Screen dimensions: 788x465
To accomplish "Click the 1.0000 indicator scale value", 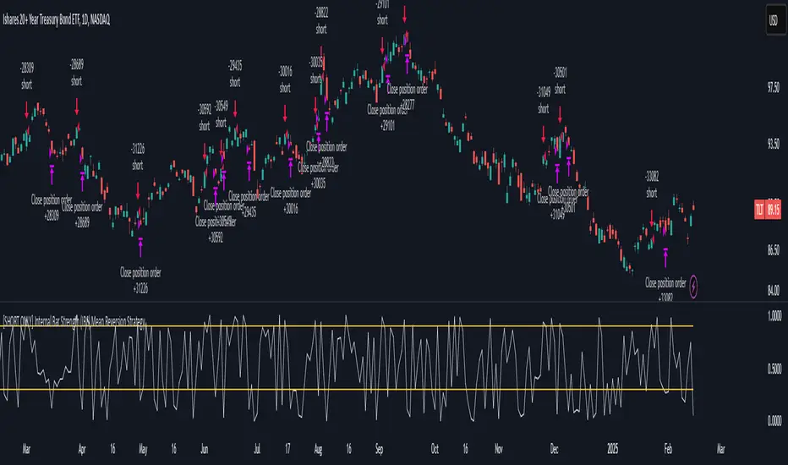I will (x=774, y=315).
